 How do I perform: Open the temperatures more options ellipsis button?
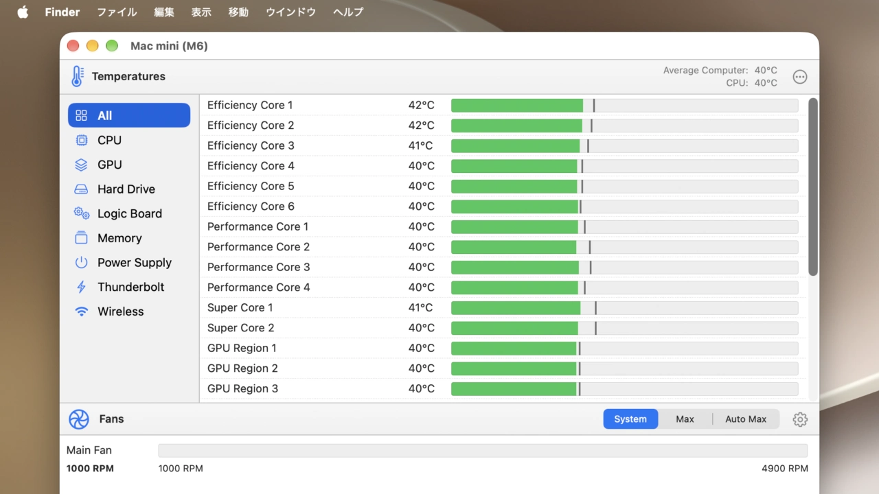tap(800, 77)
